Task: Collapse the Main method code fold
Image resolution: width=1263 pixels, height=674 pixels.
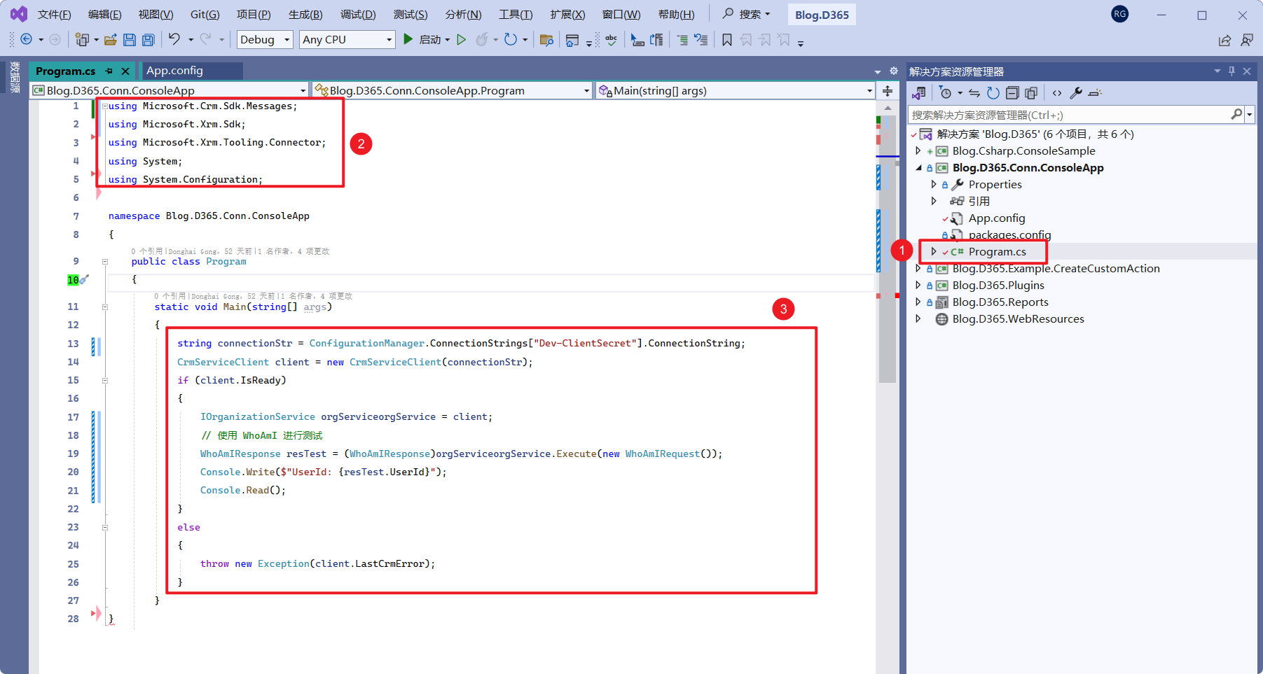Action: (x=105, y=307)
